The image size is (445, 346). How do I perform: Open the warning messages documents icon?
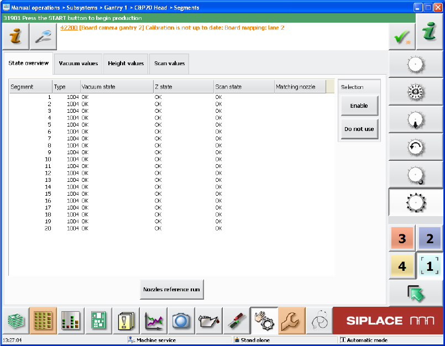pos(126,321)
